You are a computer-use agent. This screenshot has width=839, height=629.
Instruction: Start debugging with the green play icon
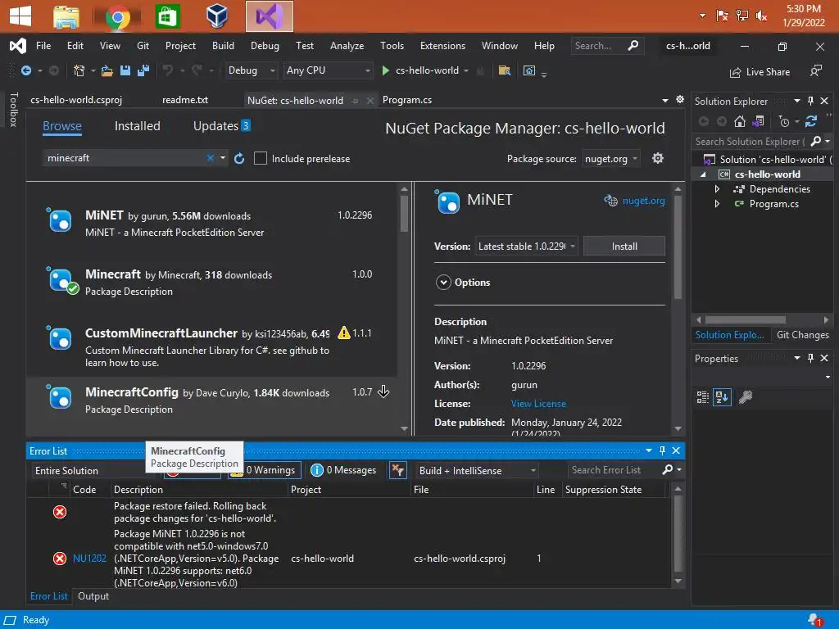click(x=385, y=70)
